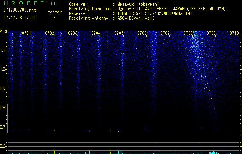Click the 0703 time marker

pyautogui.click(x=73, y=33)
